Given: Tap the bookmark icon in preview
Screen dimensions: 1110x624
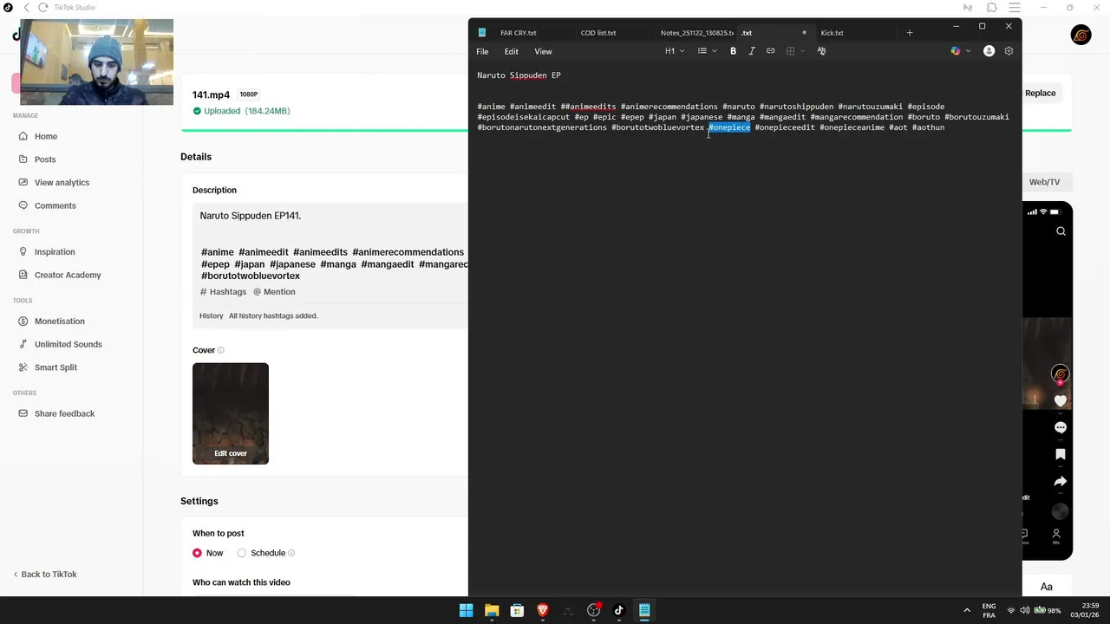Looking at the screenshot, I should 1060,454.
